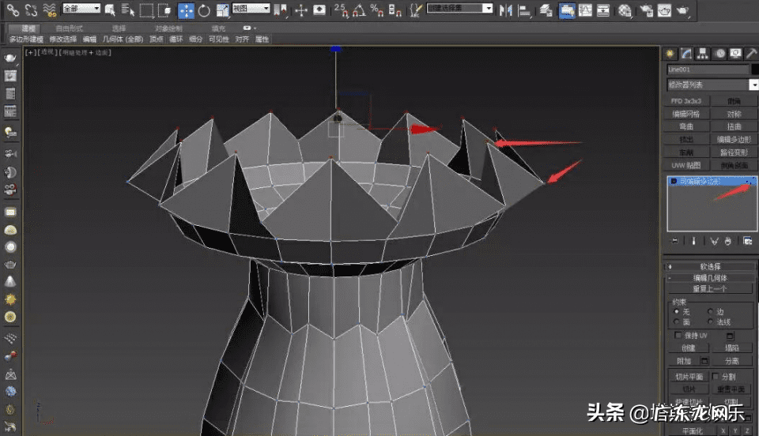
Task: Activate the Rotate tool
Action: point(204,10)
